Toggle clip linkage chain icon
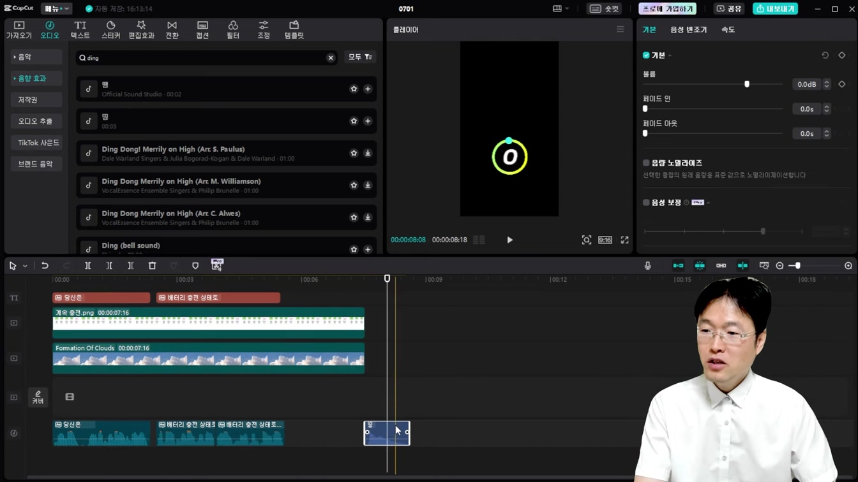Screen dimensions: 858x482 (x=721, y=266)
